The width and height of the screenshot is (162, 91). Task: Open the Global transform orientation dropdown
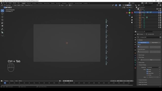pos(62,5)
